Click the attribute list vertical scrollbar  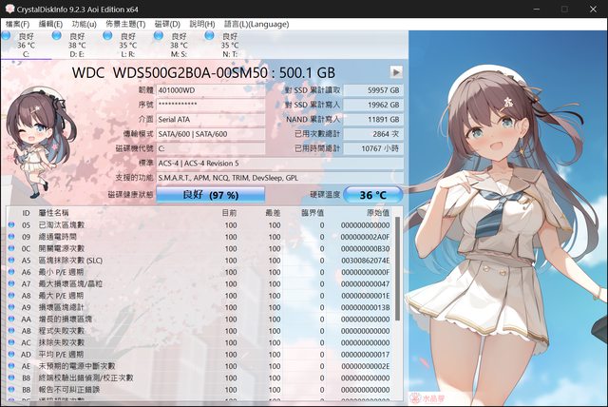click(x=399, y=304)
